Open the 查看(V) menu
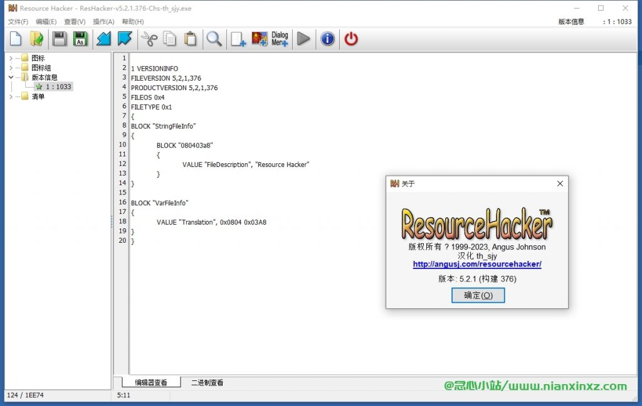Image resolution: width=642 pixels, height=406 pixels. [x=75, y=22]
